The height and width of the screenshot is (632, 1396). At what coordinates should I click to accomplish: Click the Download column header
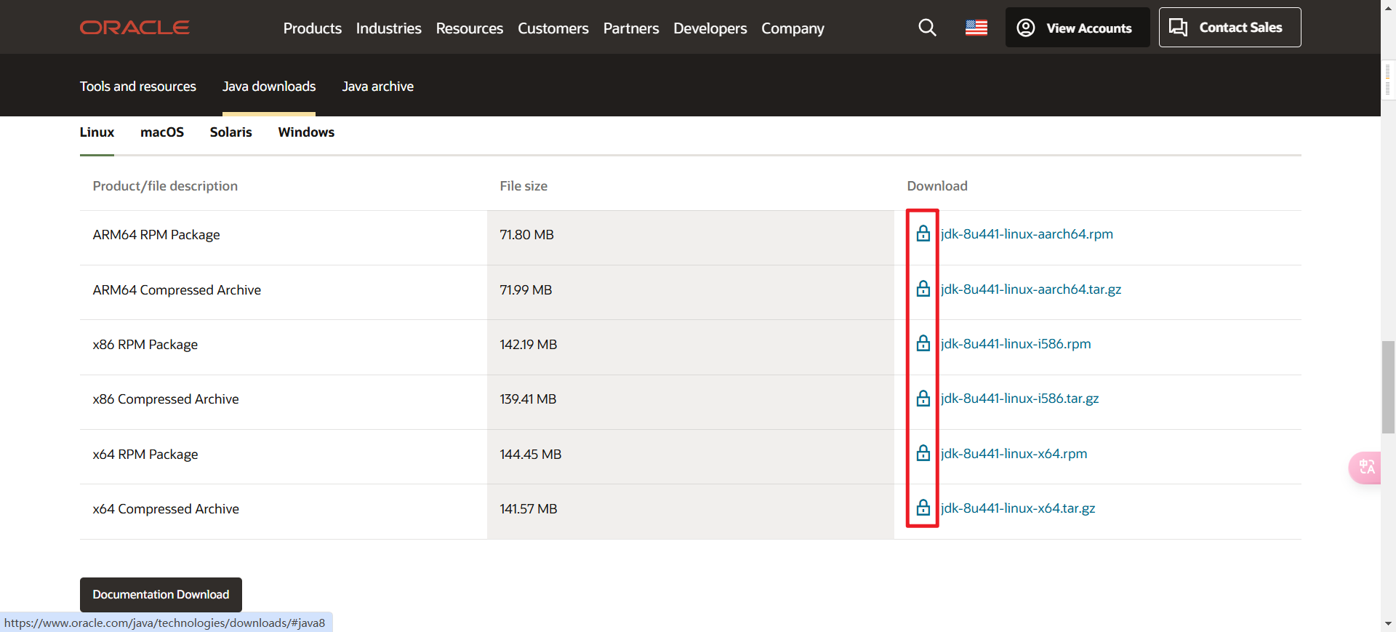(x=937, y=186)
